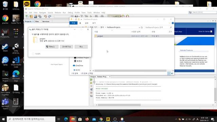Image resolution: width=217 pixels, height=122 pixels.
Task: Open the 보기 ribbon tab in Explorer
Action: pyautogui.click(x=94, y=23)
